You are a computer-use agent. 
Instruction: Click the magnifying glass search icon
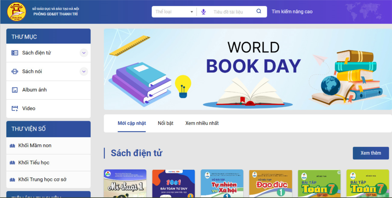click(x=259, y=11)
